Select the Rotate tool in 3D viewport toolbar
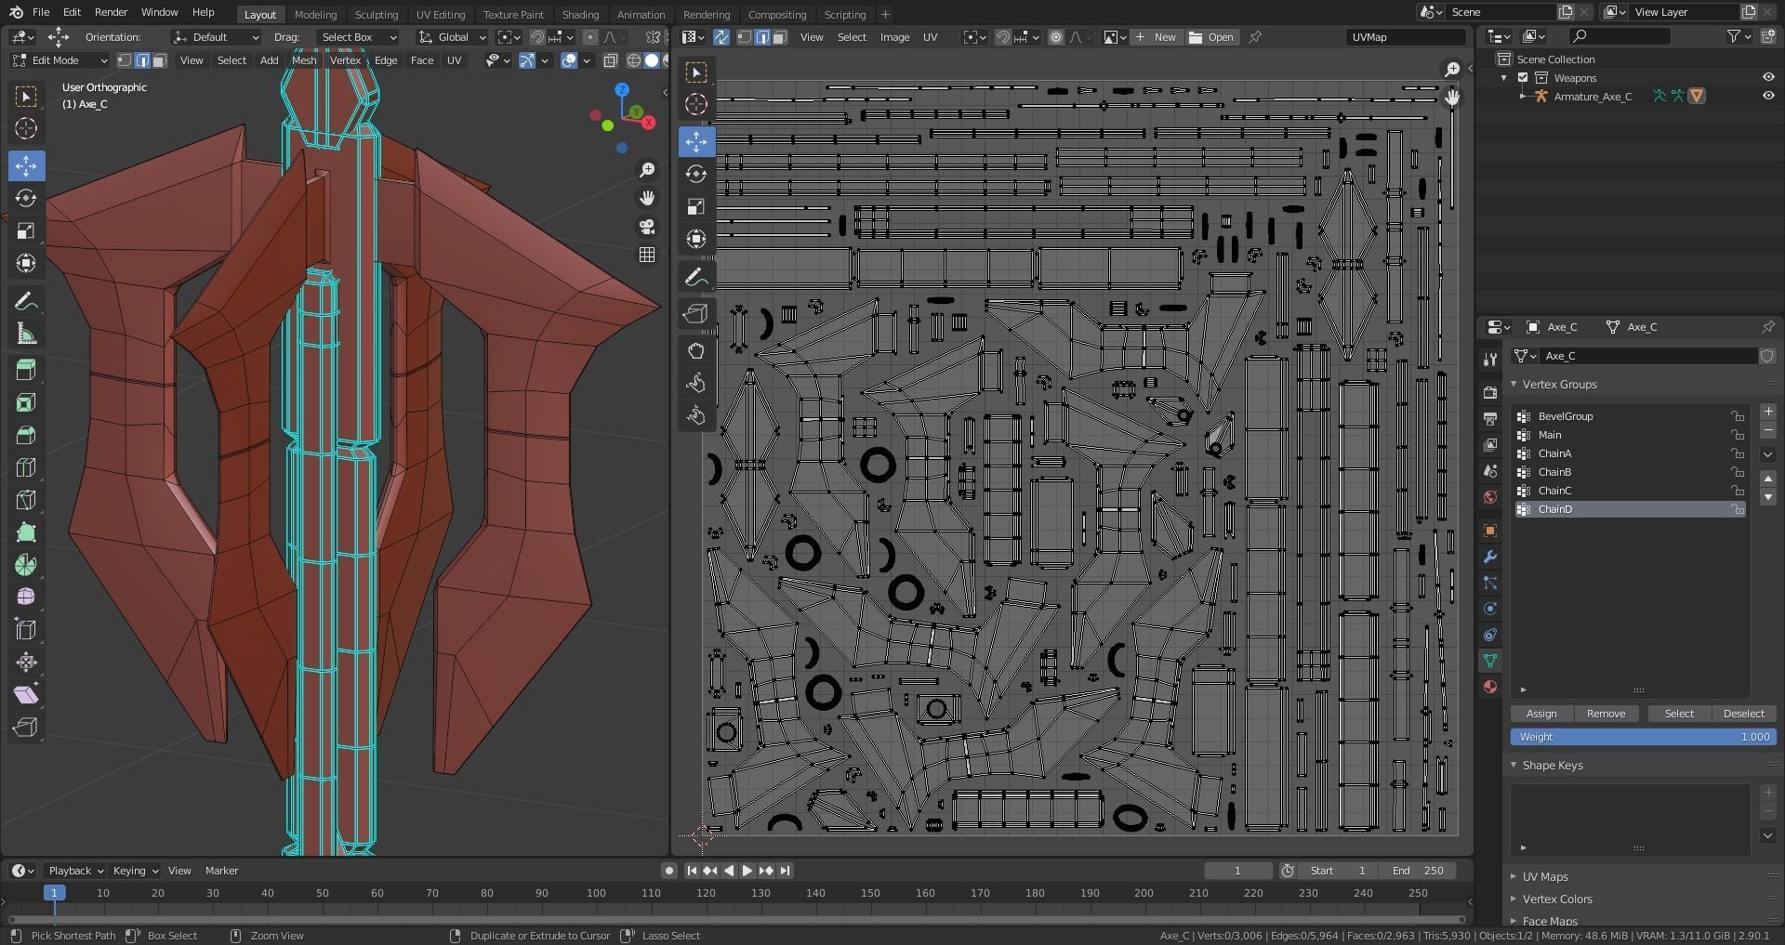Image resolution: width=1785 pixels, height=945 pixels. pos(26,199)
